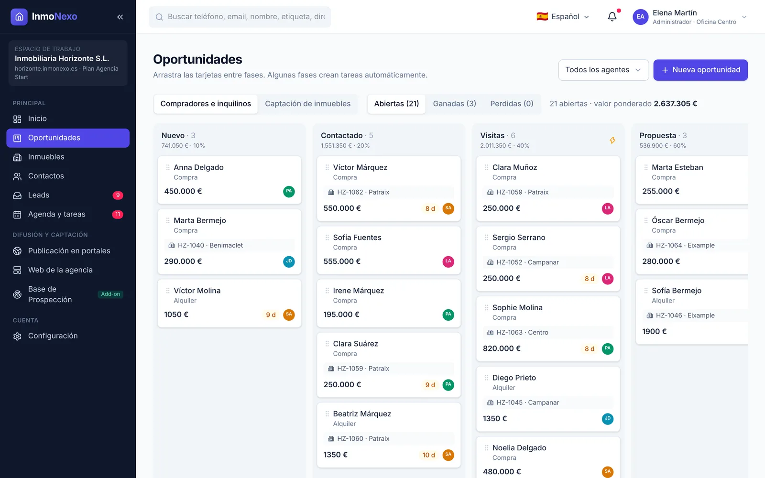765x478 pixels.
Task: Go to Inicio in the sidebar
Action: pos(68,119)
